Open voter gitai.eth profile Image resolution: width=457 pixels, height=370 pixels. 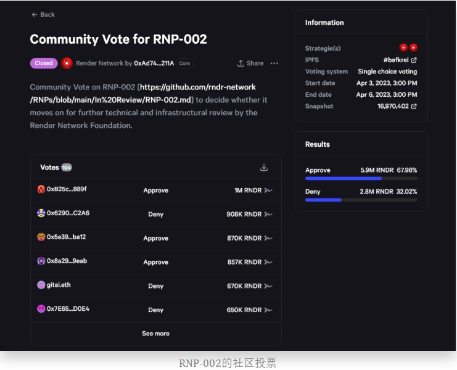(x=59, y=285)
